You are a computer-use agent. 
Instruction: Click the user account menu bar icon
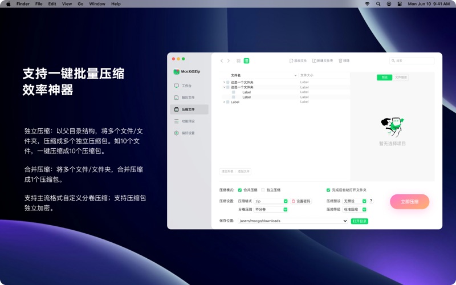click(x=389, y=4)
